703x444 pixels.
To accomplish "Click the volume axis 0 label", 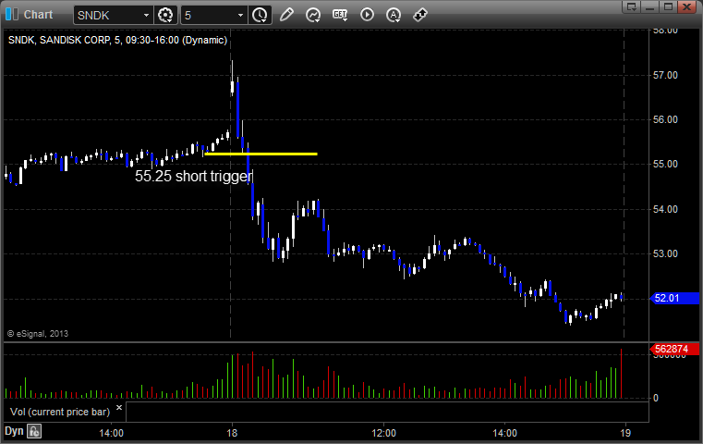I will point(656,398).
